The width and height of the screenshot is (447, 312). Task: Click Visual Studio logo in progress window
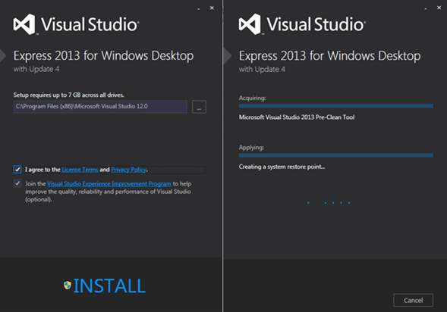pos(302,24)
